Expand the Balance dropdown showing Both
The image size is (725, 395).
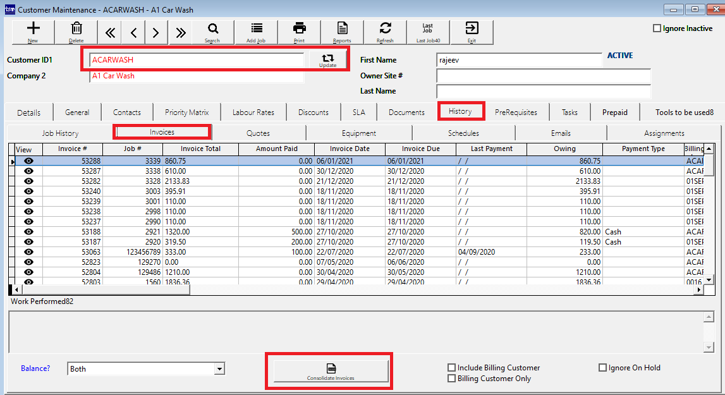[219, 369]
